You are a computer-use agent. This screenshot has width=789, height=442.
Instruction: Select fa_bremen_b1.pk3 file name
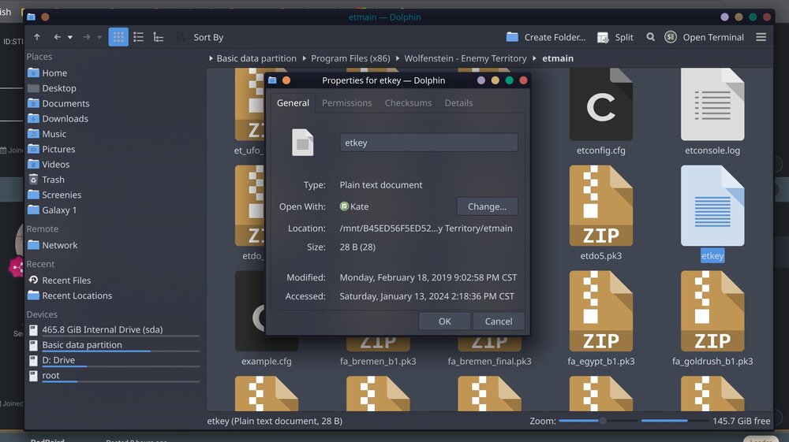click(x=378, y=361)
